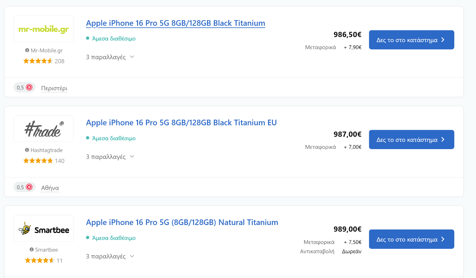Open the iPhone 16 Pro Black Titanium link
The width and height of the screenshot is (476, 278).
pos(176,23)
